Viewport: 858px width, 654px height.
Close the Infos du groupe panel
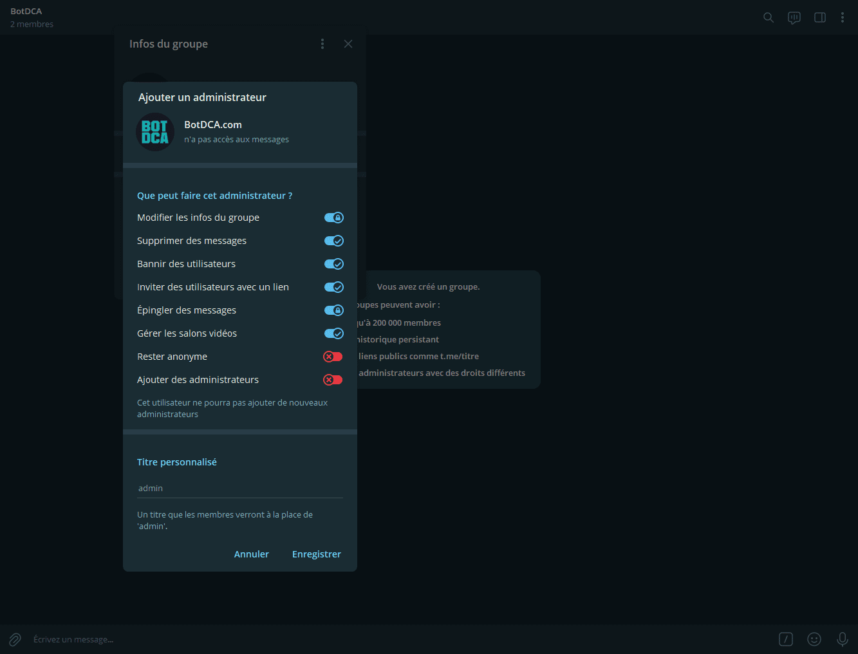coord(348,44)
